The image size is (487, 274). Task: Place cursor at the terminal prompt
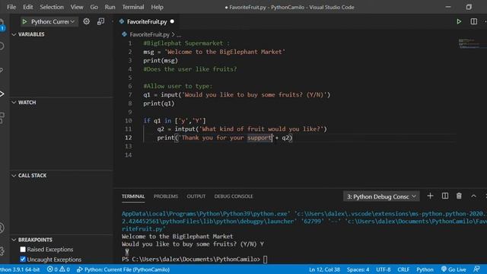pos(265,259)
